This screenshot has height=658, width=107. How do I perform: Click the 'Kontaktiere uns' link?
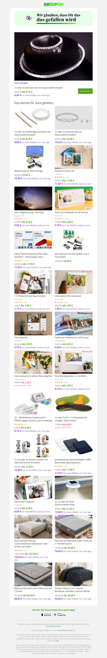pos(64,630)
